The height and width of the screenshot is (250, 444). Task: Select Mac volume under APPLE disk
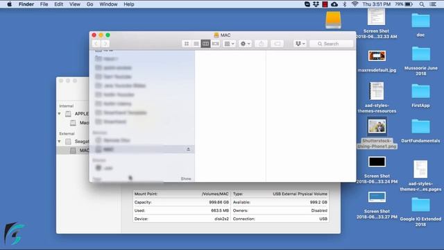click(80, 123)
